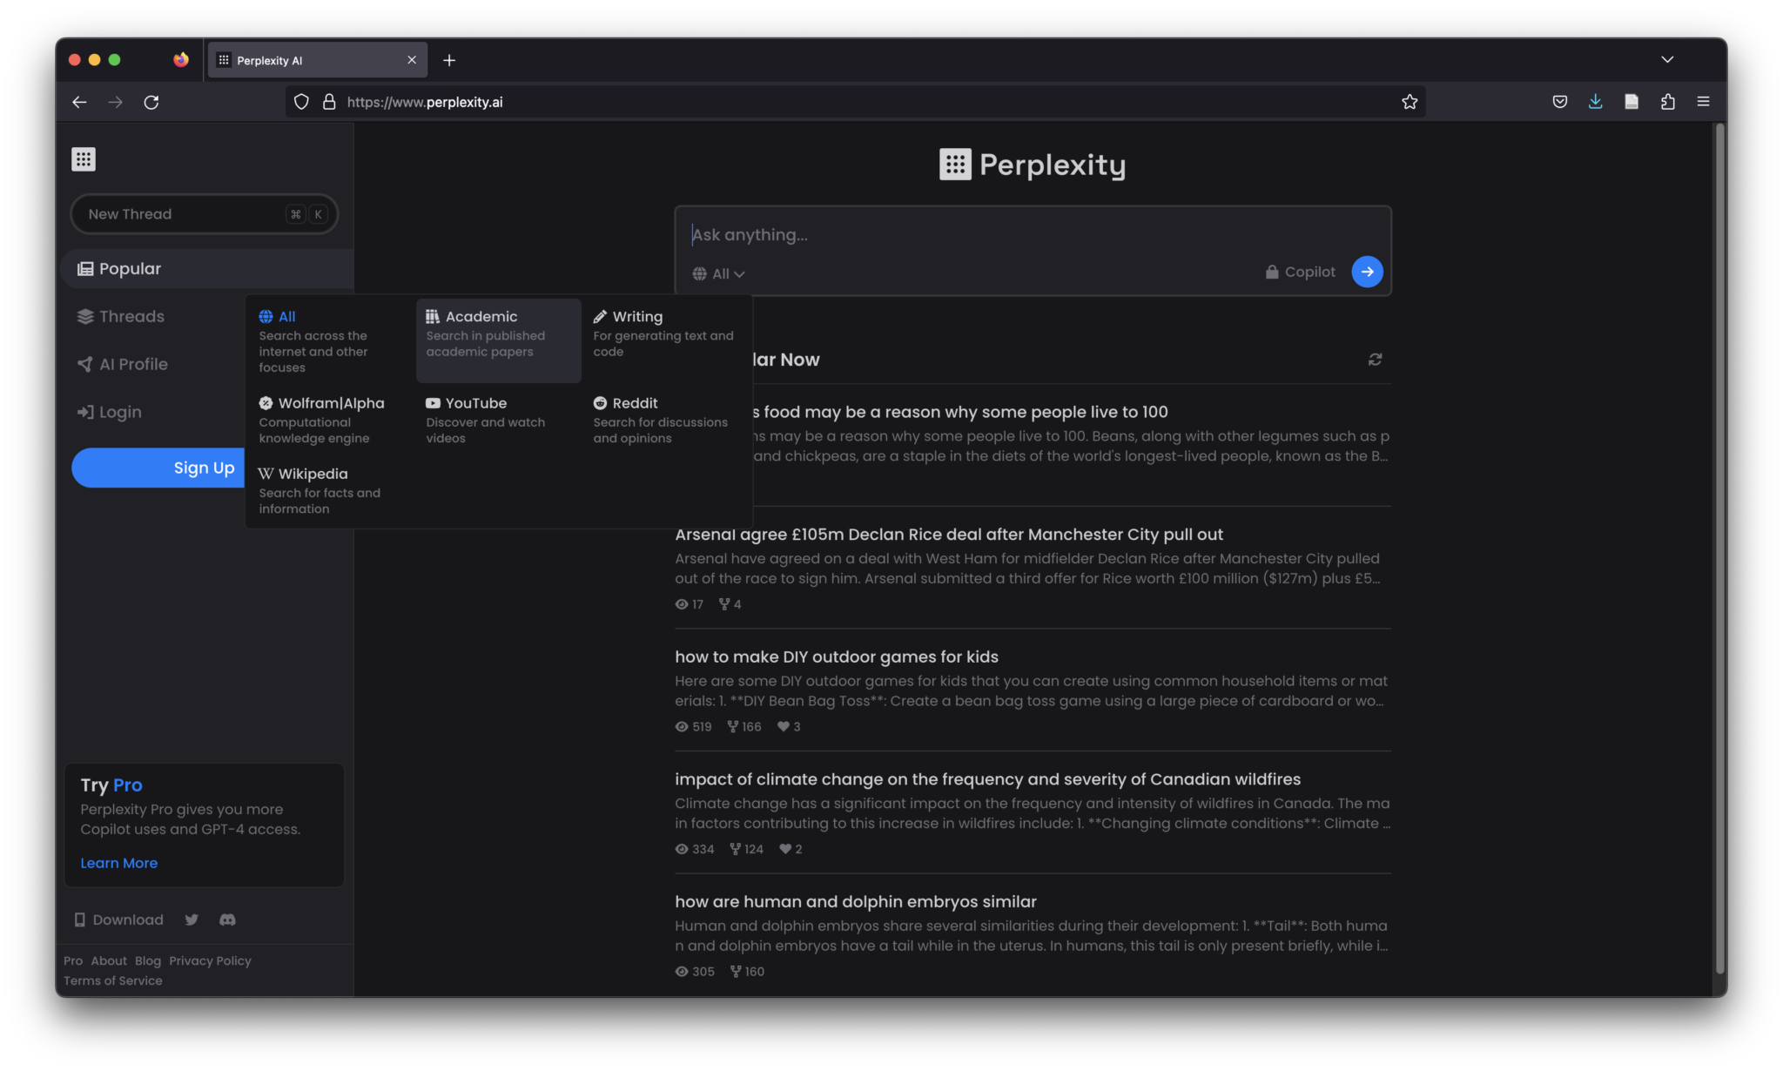Select the Wolfram|Alpha focus option

331,420
